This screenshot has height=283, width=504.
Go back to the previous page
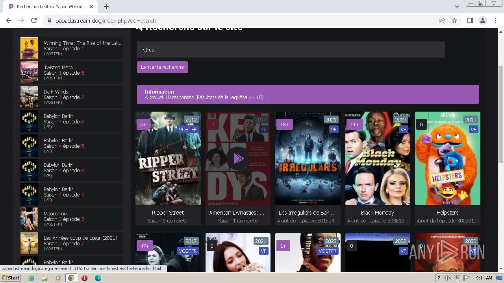[x=9, y=20]
